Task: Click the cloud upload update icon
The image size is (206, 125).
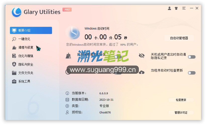Action: (142, 72)
